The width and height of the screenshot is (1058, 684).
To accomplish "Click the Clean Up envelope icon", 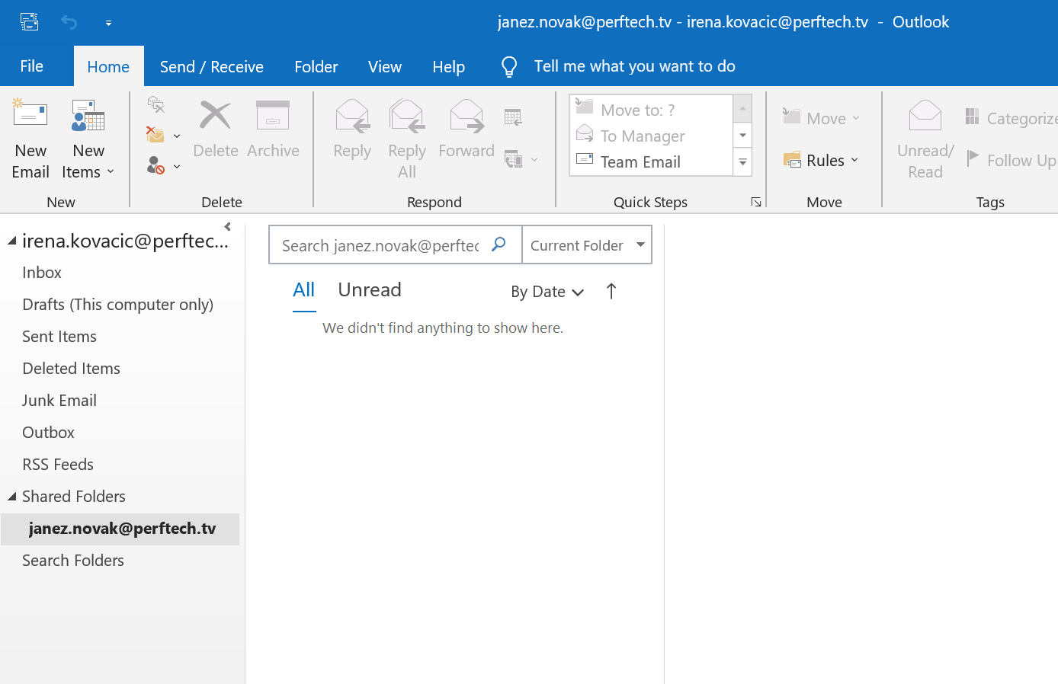I will click(155, 135).
